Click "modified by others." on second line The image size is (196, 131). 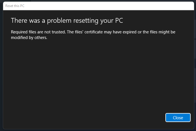(x=29, y=38)
